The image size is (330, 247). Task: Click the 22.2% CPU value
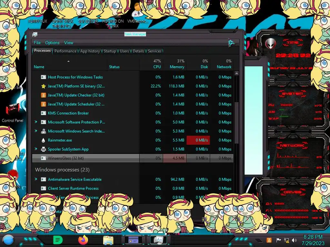coord(156,86)
